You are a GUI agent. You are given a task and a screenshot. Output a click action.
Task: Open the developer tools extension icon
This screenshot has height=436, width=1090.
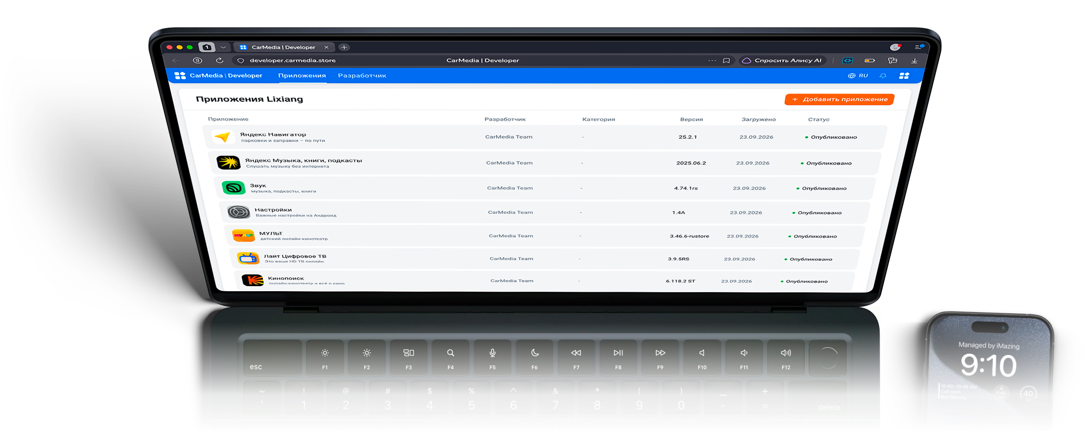tap(847, 60)
